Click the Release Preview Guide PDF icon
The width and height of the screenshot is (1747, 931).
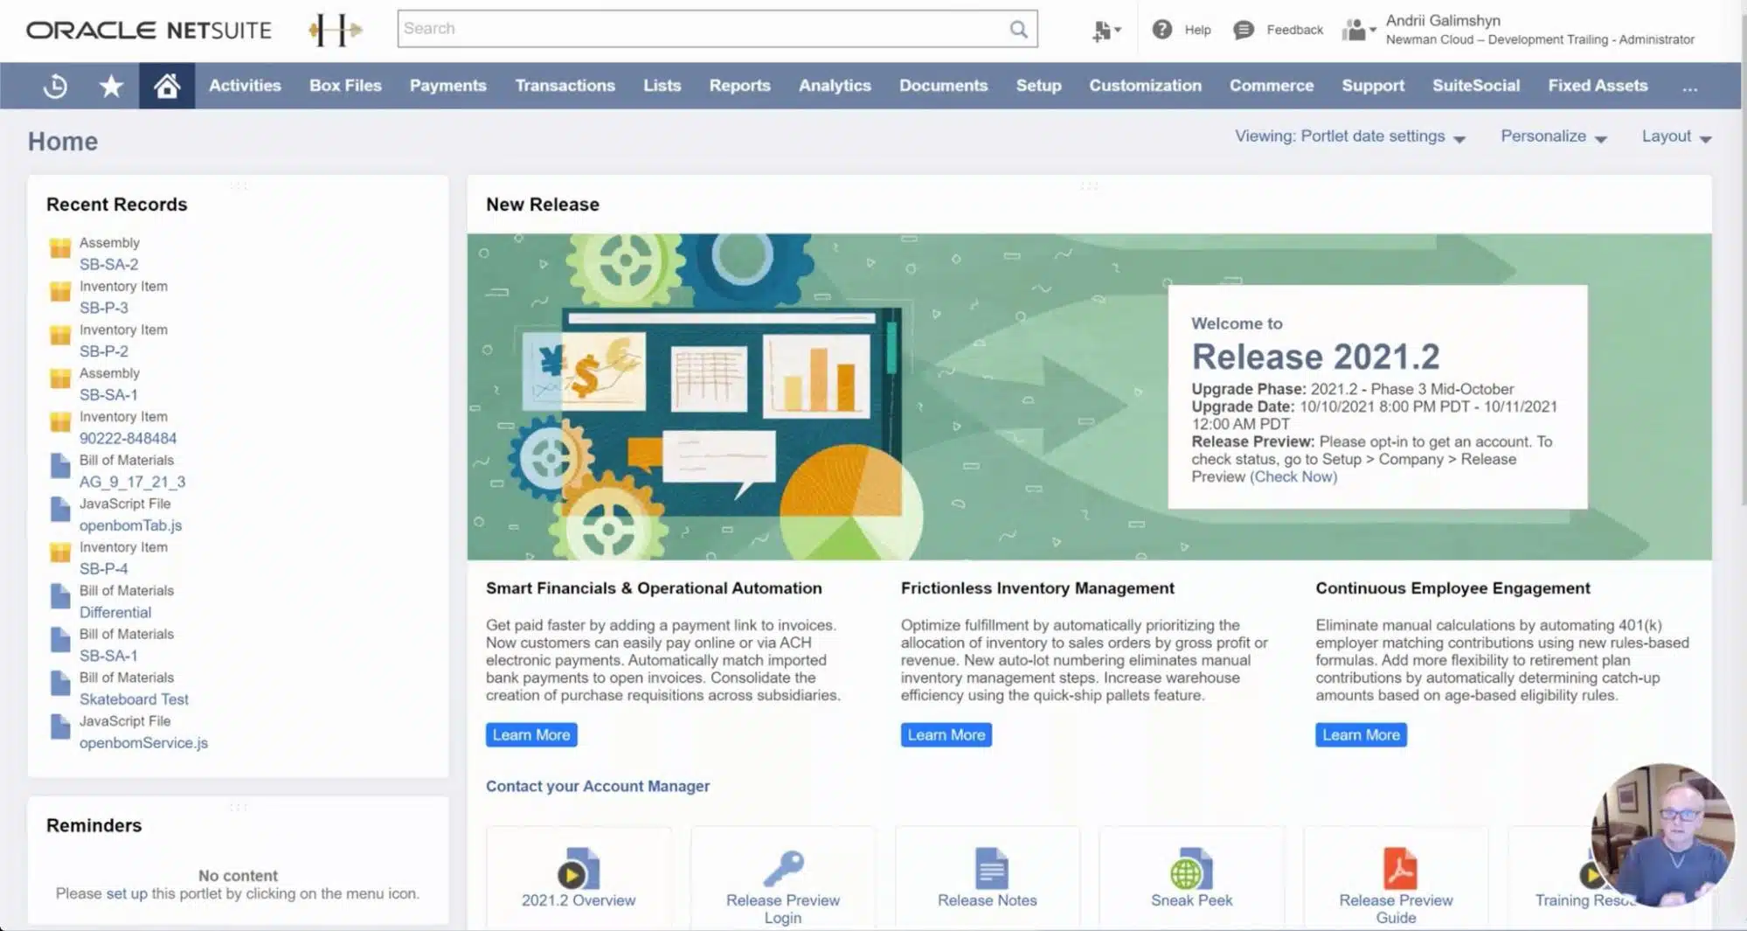[x=1399, y=869]
